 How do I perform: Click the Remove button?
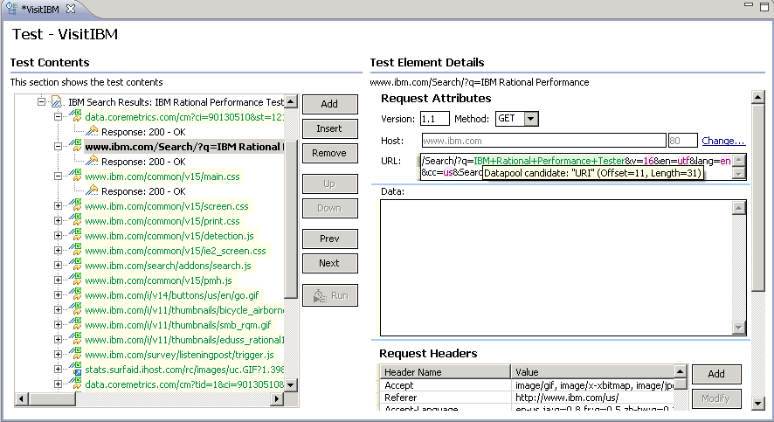pos(329,153)
